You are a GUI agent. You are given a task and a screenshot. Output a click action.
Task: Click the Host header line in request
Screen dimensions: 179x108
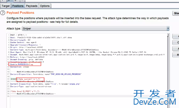tap(41, 37)
